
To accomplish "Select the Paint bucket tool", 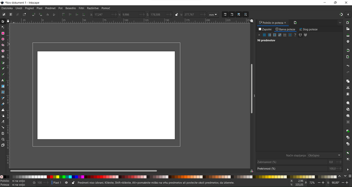I will coord(3,104).
